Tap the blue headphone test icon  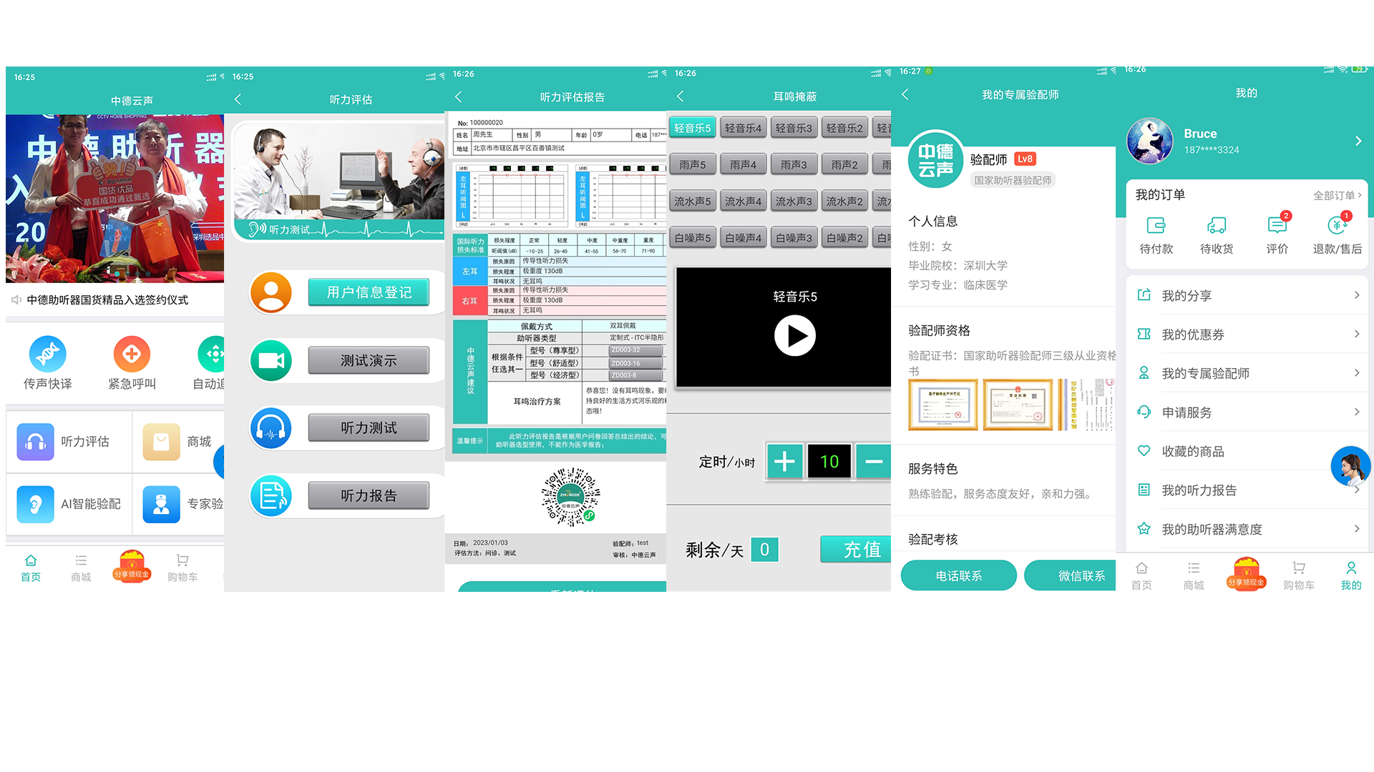point(271,427)
